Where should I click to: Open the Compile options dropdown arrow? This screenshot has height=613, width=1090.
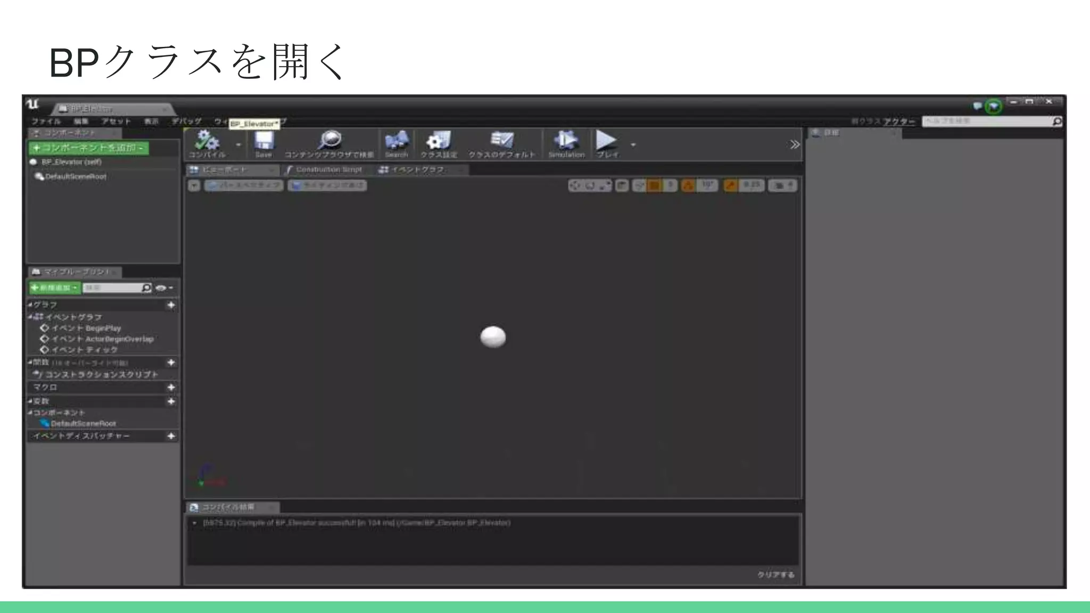(238, 145)
